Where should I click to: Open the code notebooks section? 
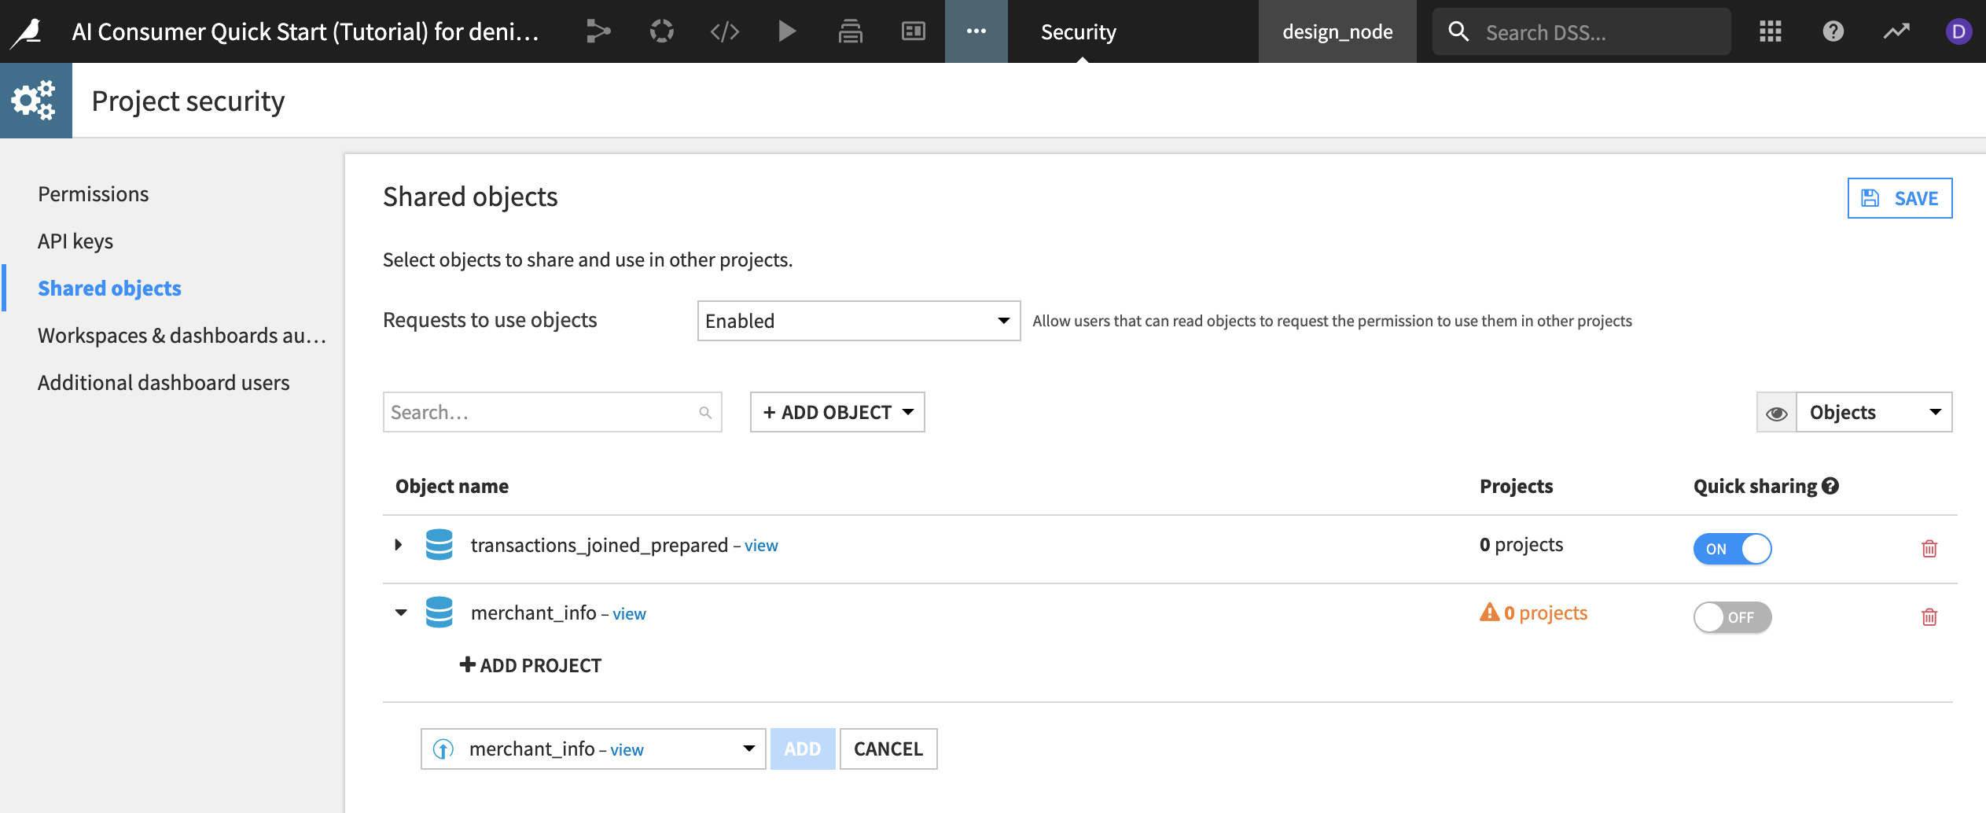[x=724, y=31]
